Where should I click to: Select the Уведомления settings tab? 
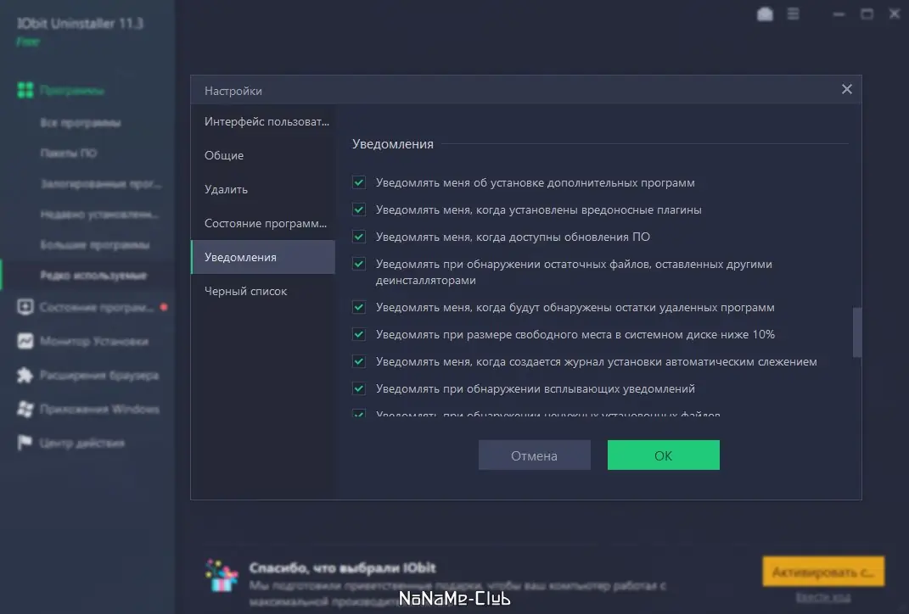pyautogui.click(x=263, y=257)
